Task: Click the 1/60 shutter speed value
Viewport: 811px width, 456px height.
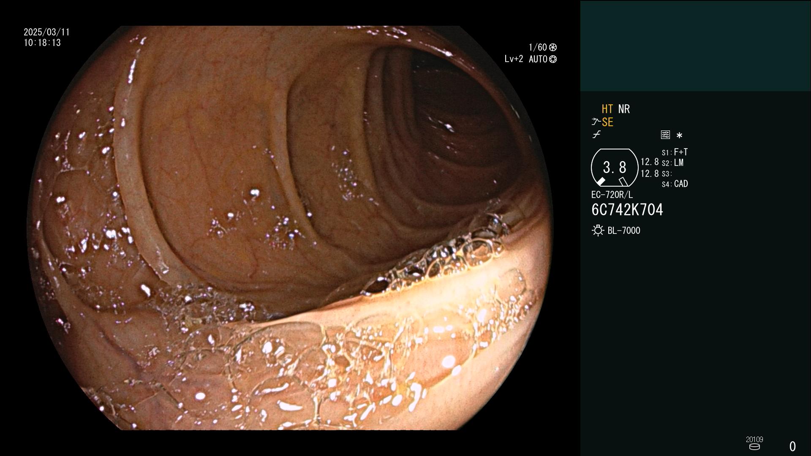Action: coord(538,47)
